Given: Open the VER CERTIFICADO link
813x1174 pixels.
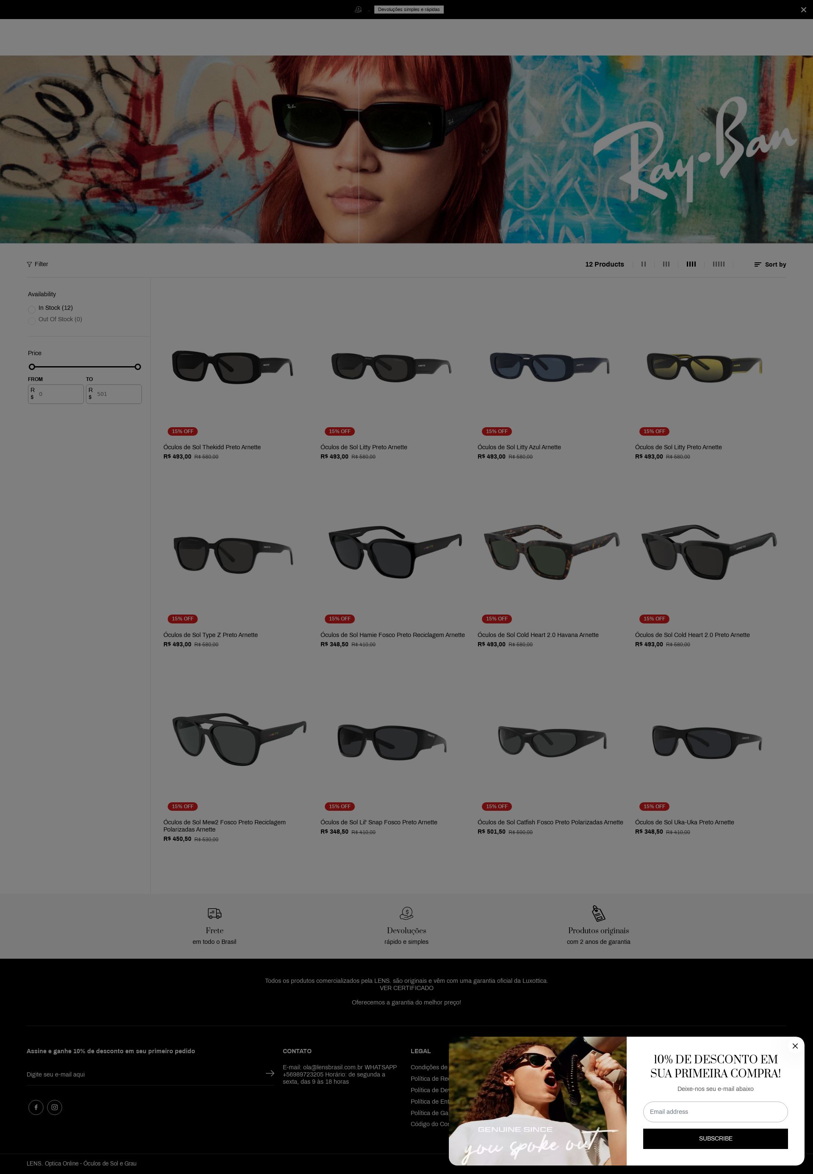Looking at the screenshot, I should coord(406,988).
